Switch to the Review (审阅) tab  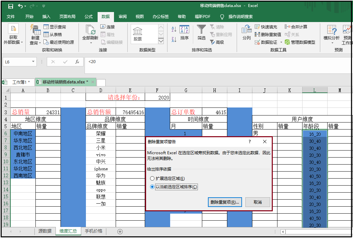pos(123,17)
